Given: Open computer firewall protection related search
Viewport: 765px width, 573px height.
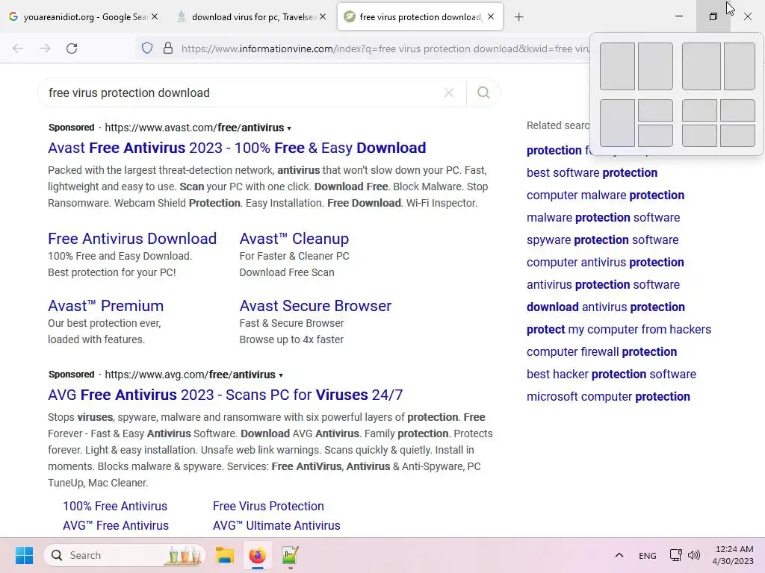Looking at the screenshot, I should pos(601,352).
